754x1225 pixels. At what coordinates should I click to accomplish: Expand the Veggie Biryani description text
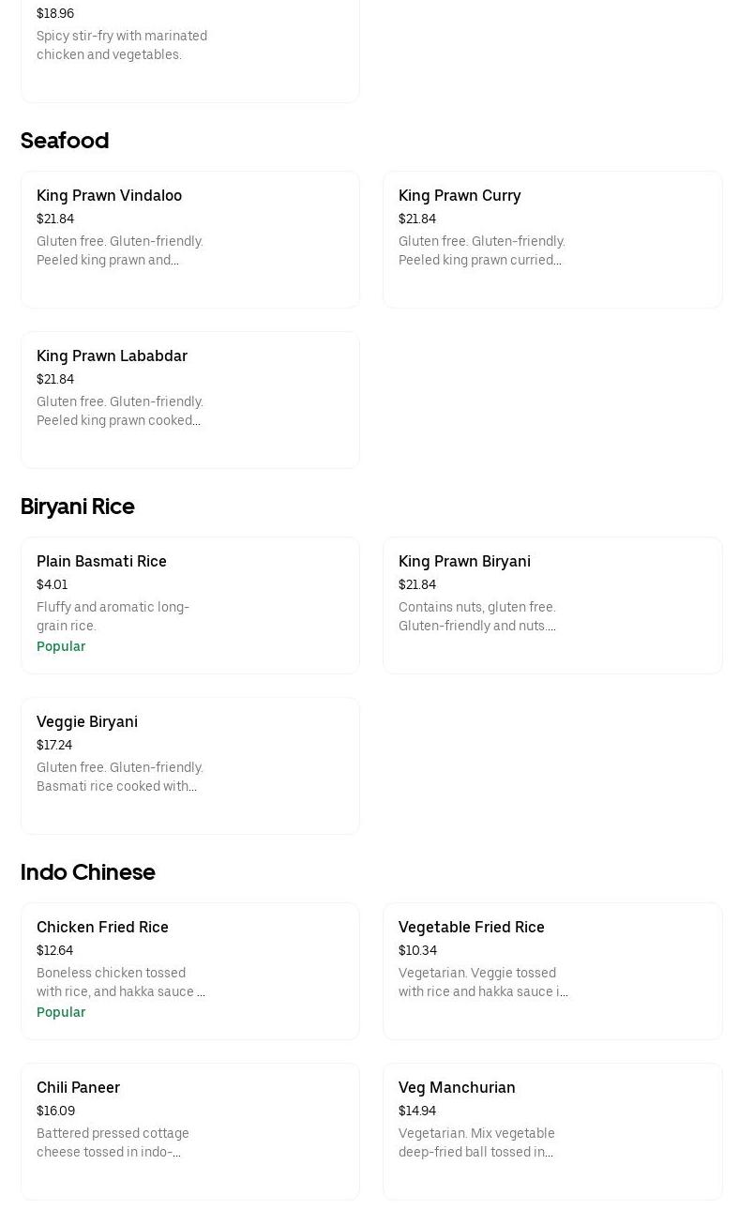(119, 777)
